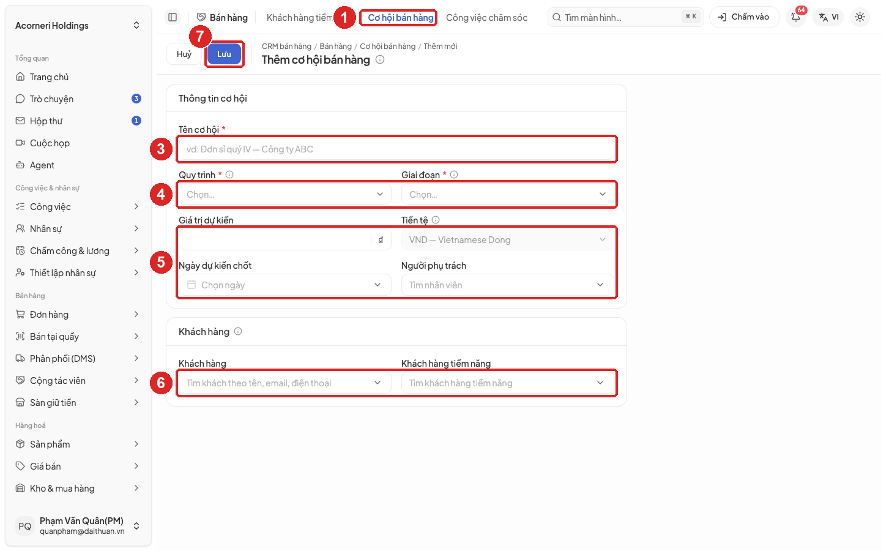This screenshot has height=551, width=881.
Task: Toggle the sidebar panel icon
Action: (173, 17)
